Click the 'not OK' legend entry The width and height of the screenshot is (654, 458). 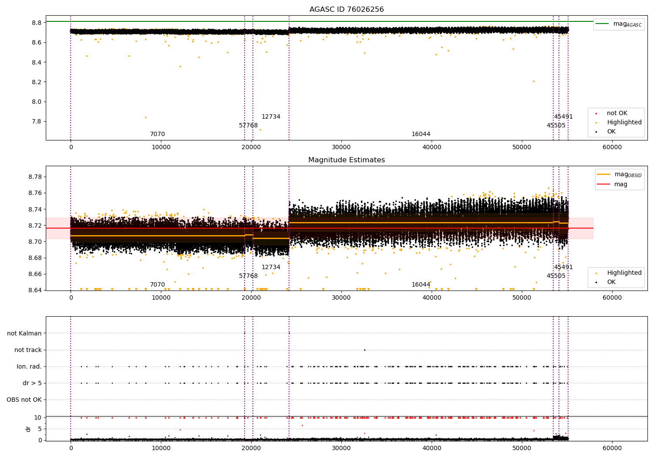(617, 113)
